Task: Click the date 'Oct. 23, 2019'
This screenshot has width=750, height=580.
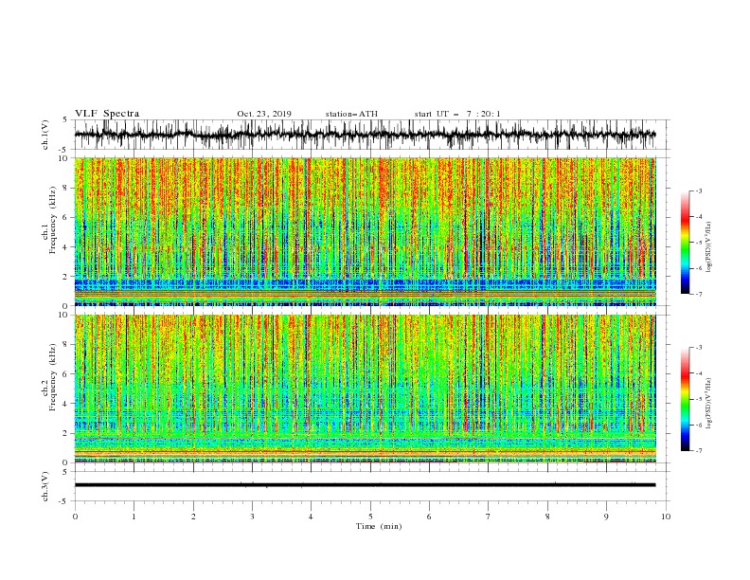Action: pos(264,114)
